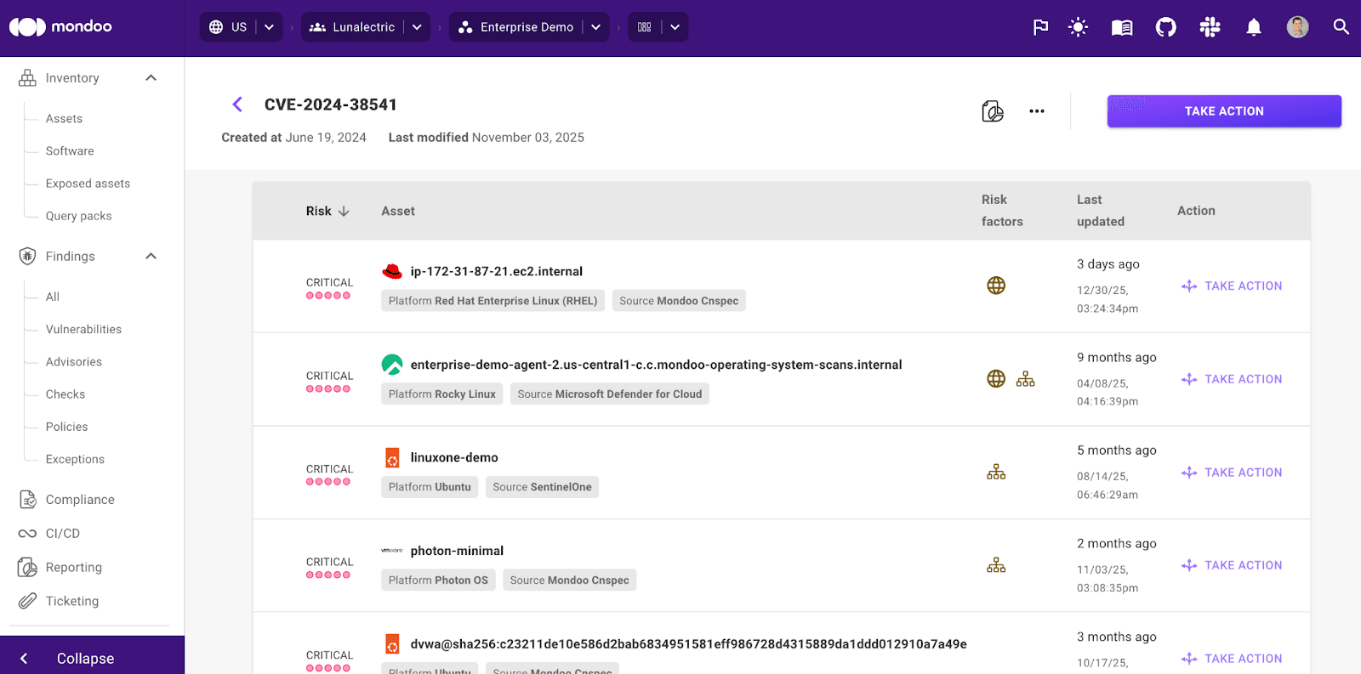Open Query packs in the sidebar
Viewport: 1361px width, 674px height.
[78, 216]
